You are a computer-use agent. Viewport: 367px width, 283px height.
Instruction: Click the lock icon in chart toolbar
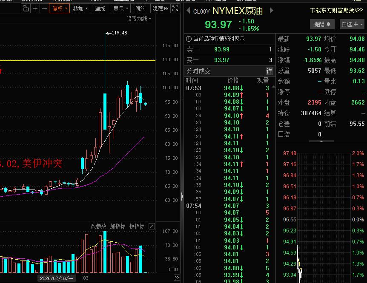26,8
